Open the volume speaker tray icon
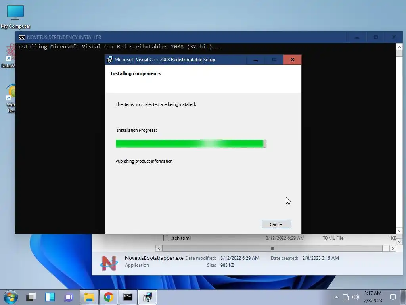 tap(356, 297)
